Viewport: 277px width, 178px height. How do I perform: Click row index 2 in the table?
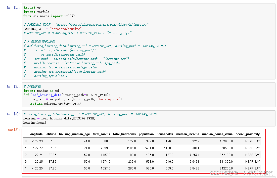26,155
